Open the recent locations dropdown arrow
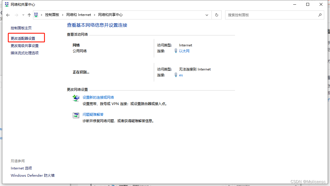The width and height of the screenshot is (330, 186). pyautogui.click(x=23, y=15)
